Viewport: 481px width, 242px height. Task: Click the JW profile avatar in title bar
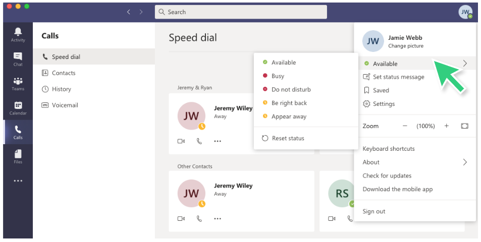[465, 12]
